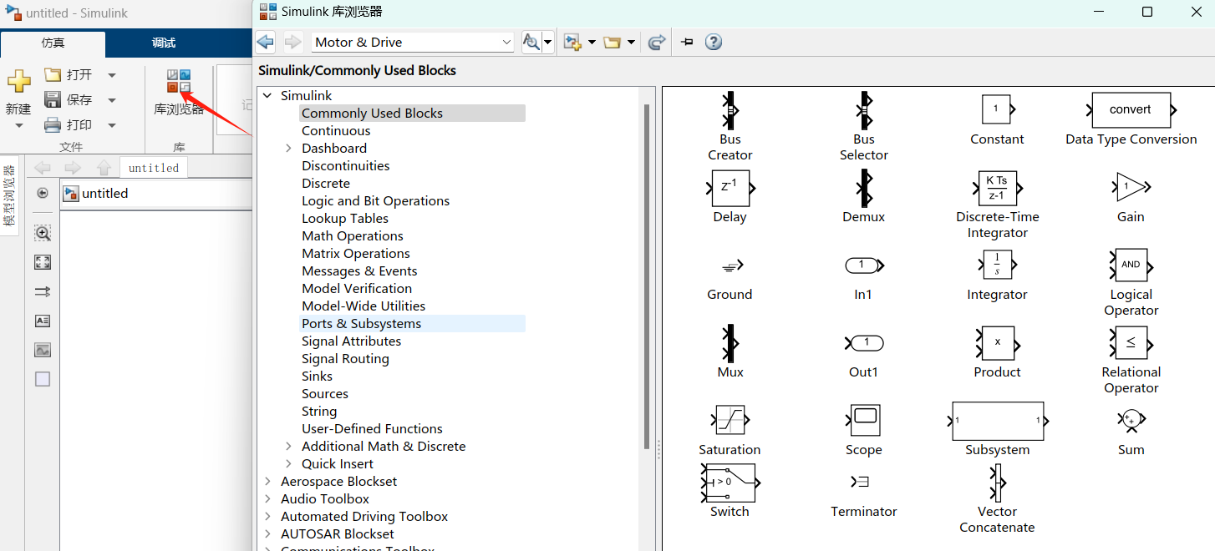Pick the Saturation block
Screen dimensions: 1215x551
730,420
